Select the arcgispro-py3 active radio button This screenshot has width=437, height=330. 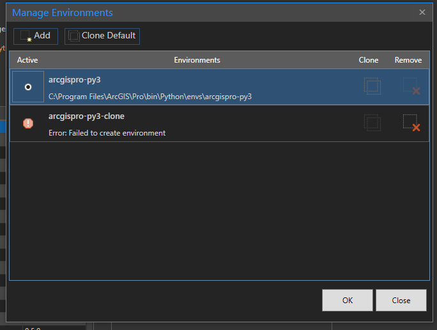pos(28,87)
